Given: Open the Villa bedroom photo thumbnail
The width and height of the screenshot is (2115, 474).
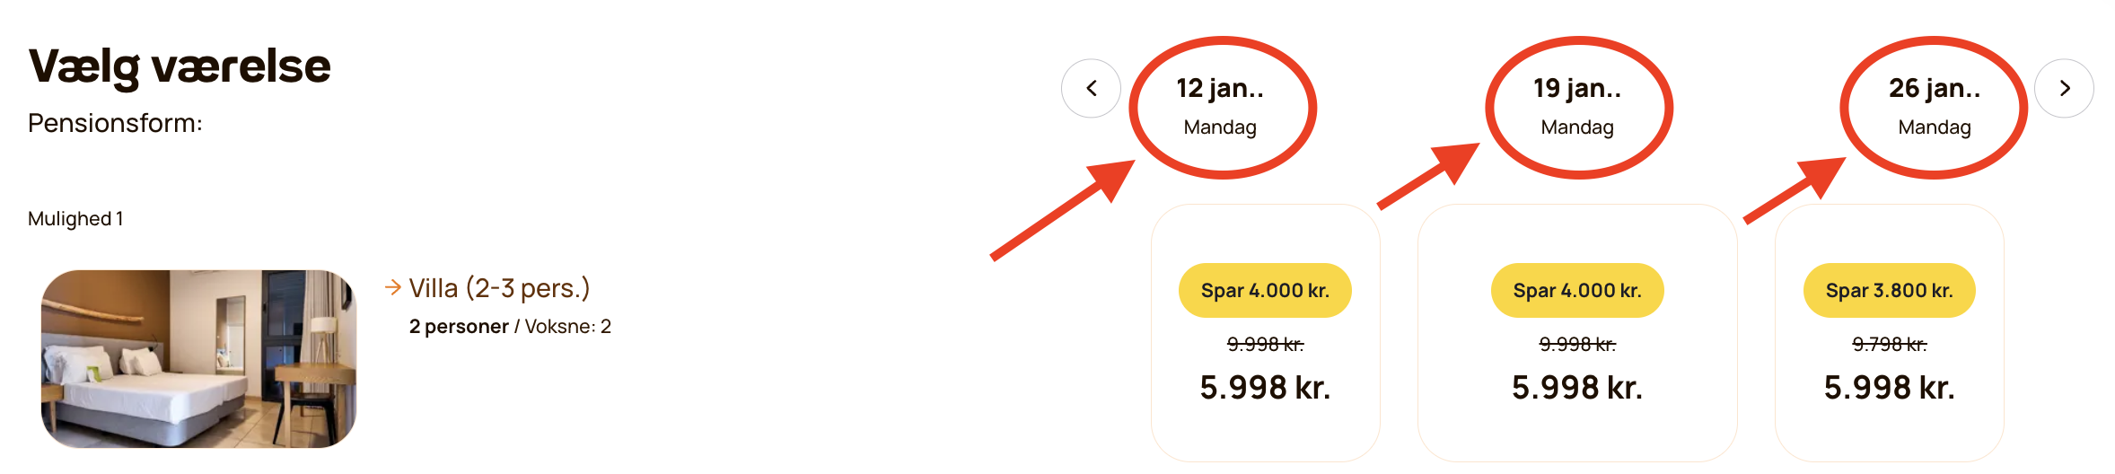Looking at the screenshot, I should pyautogui.click(x=198, y=358).
